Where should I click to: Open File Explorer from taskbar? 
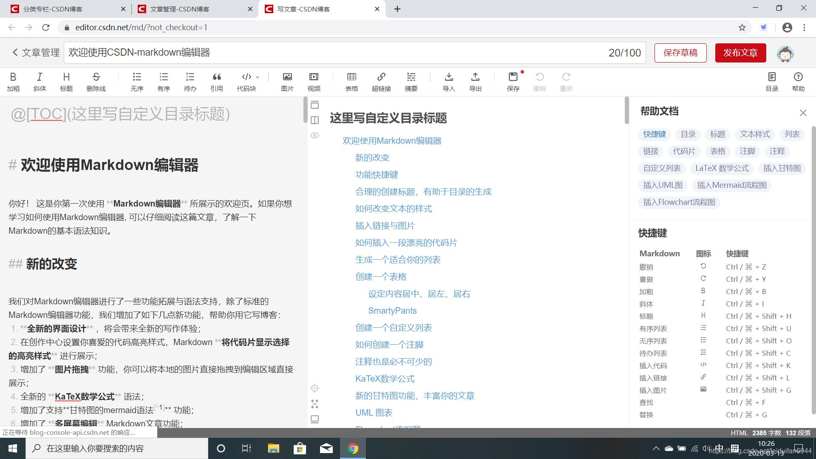pyautogui.click(x=273, y=448)
